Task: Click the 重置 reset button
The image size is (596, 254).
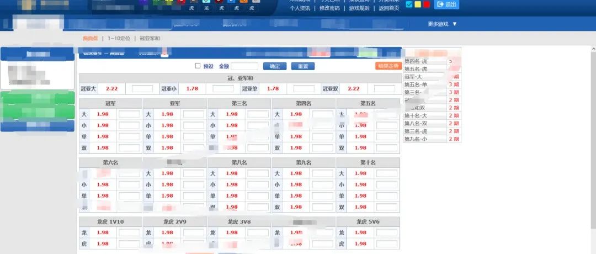Action: coord(302,66)
